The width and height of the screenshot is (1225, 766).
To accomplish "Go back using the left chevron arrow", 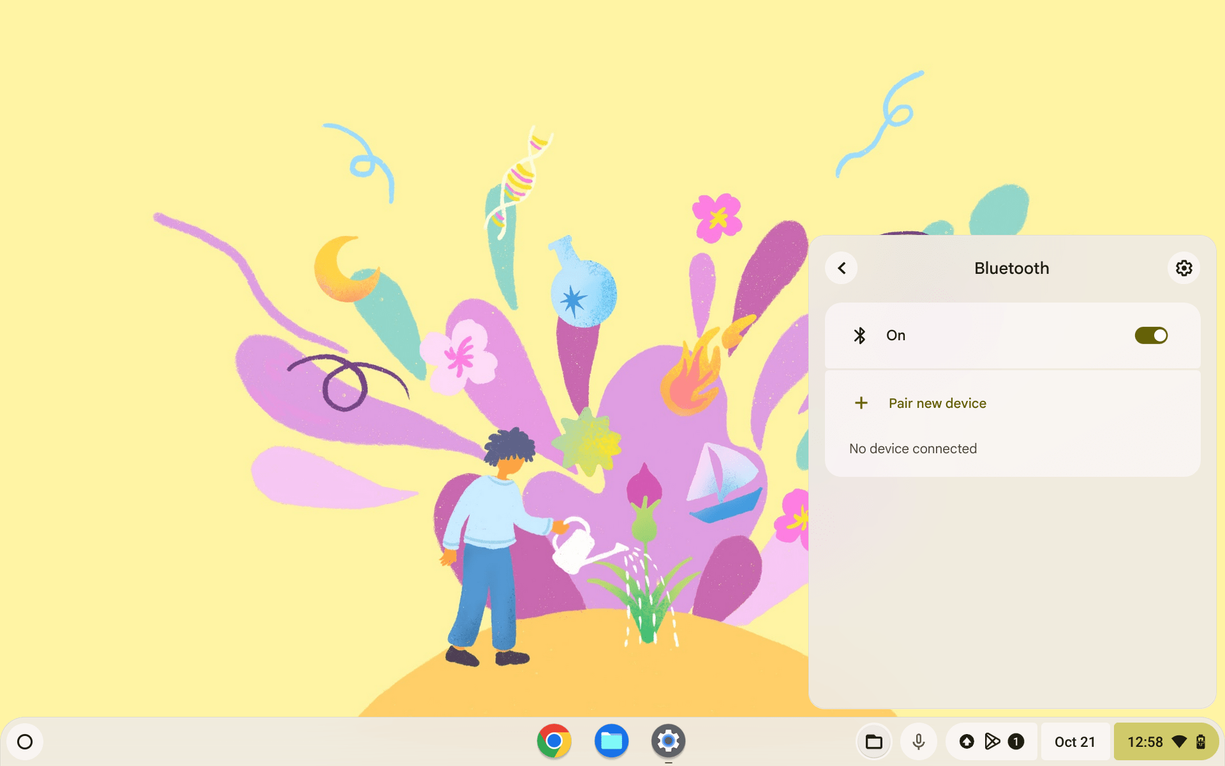I will tap(842, 268).
